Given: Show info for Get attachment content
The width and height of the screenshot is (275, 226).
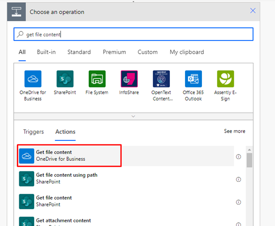Looking at the screenshot, I should click(x=238, y=224).
